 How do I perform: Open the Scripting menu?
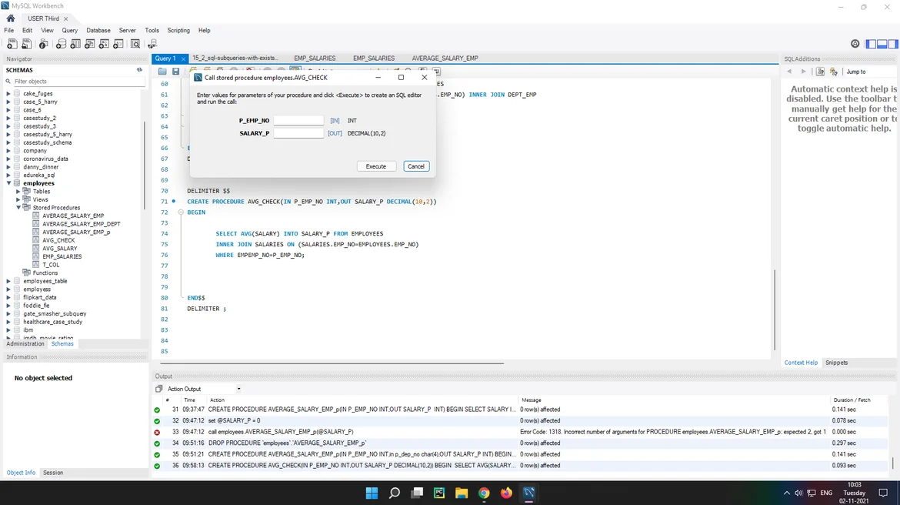click(178, 31)
